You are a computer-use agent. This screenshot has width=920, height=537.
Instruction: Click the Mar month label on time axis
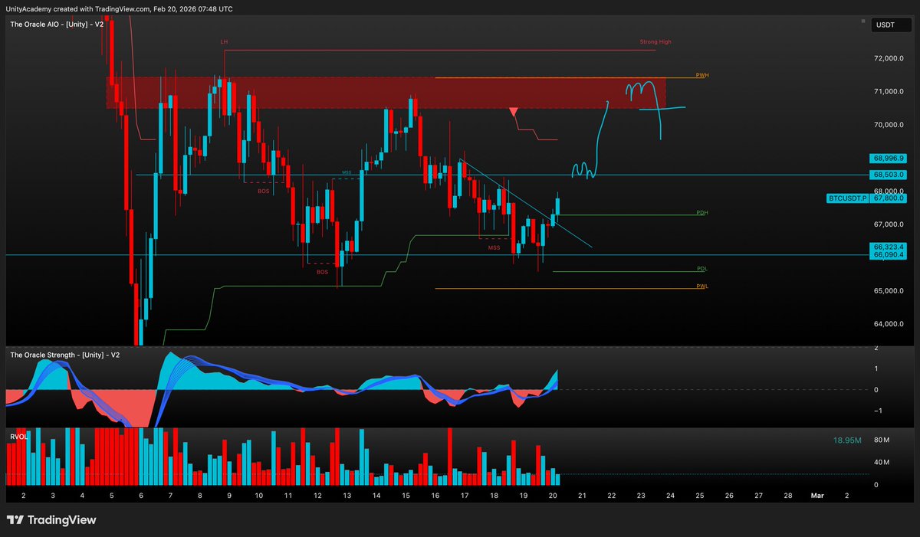[817, 496]
